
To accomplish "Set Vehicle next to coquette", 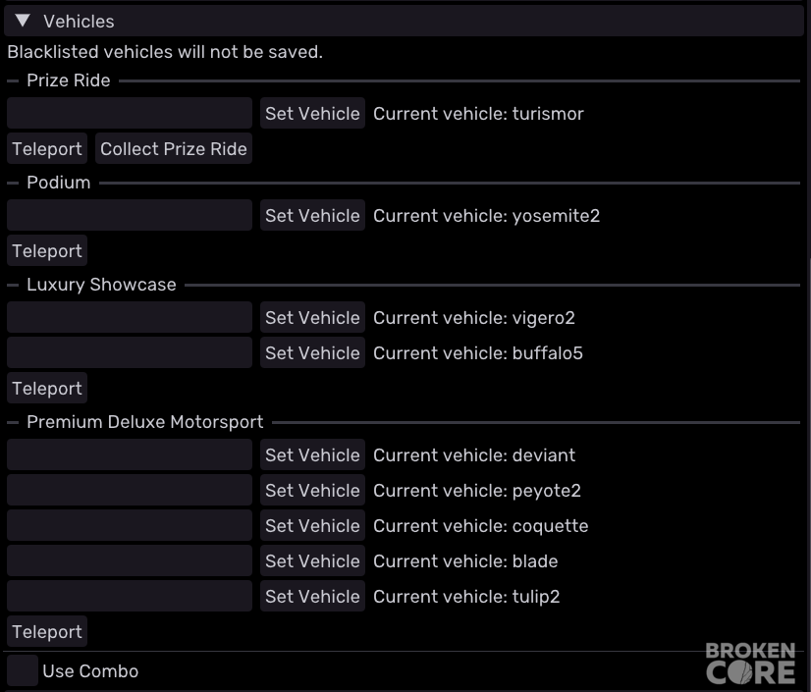I will (x=312, y=525).
